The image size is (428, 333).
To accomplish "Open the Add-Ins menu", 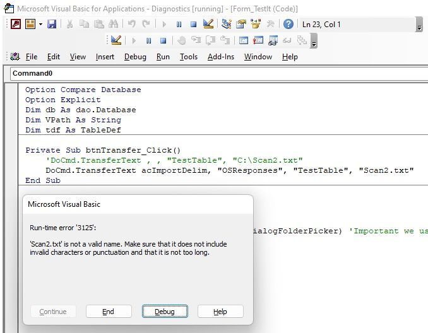I will point(221,57).
